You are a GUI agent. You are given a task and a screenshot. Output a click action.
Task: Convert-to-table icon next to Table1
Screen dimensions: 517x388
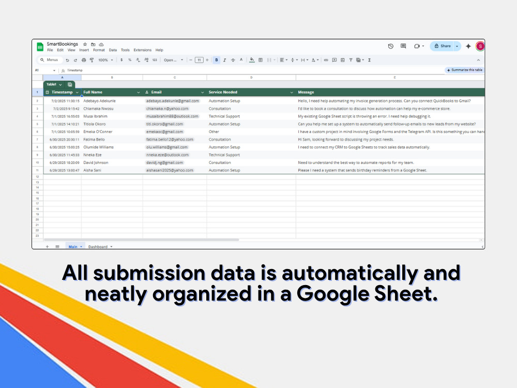[70, 84]
